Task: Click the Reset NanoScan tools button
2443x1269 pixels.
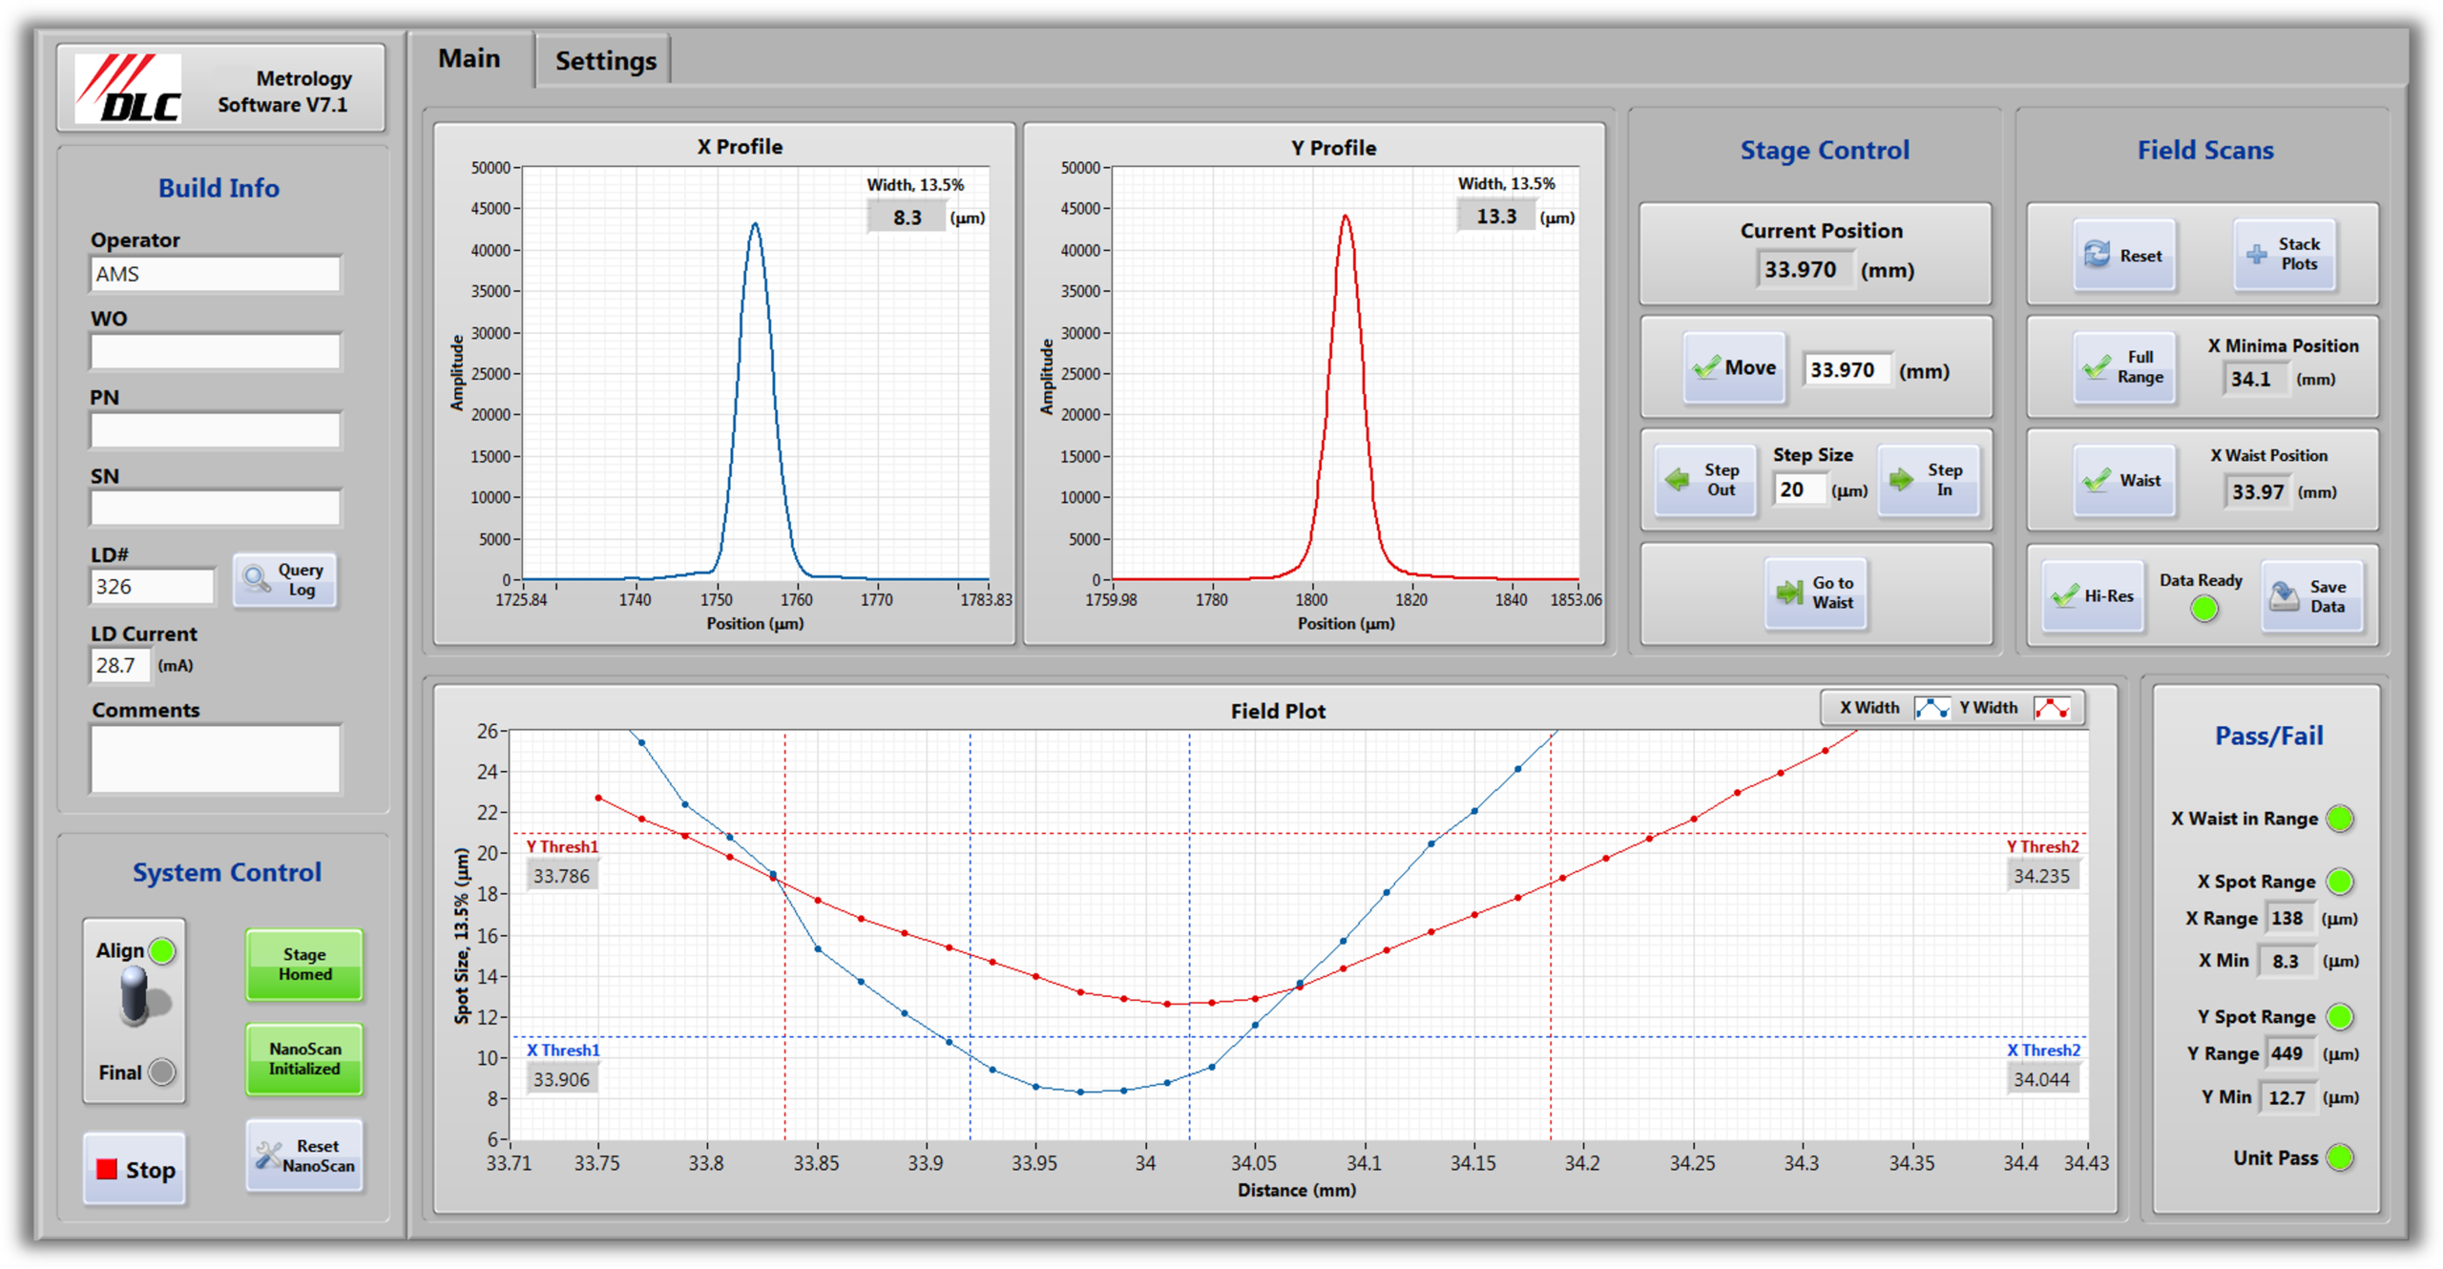Action: [304, 1155]
